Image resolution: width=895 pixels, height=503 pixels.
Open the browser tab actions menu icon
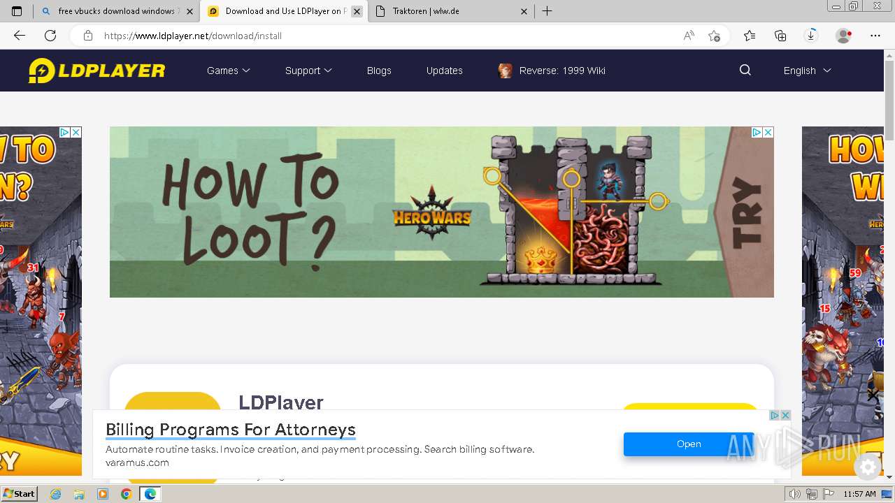click(x=17, y=11)
